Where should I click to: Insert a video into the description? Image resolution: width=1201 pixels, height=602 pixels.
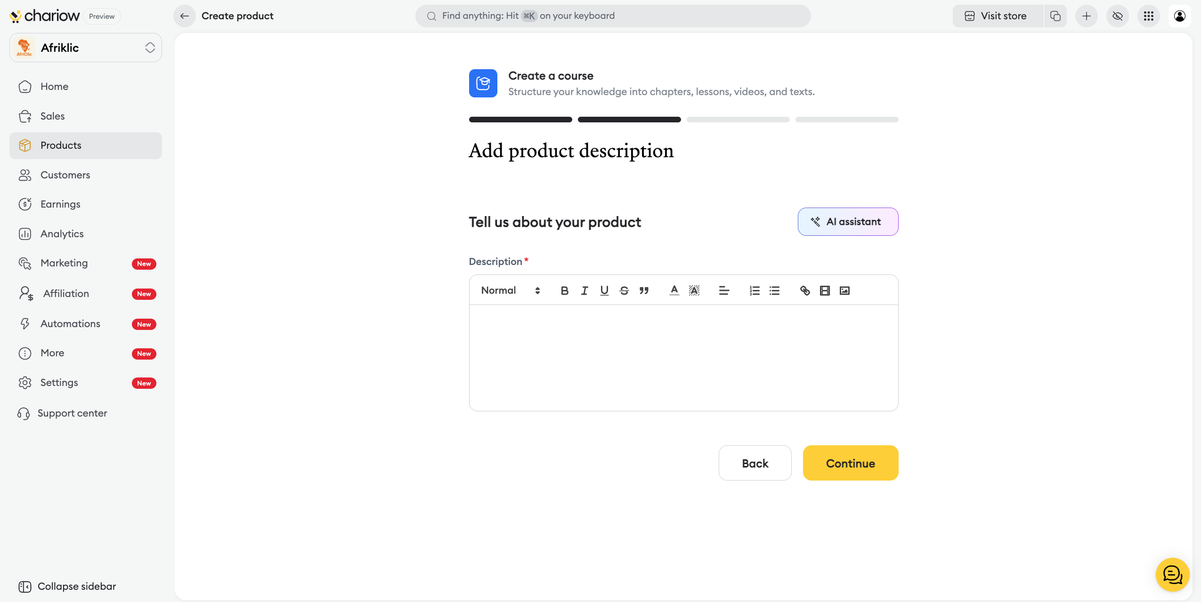(825, 290)
